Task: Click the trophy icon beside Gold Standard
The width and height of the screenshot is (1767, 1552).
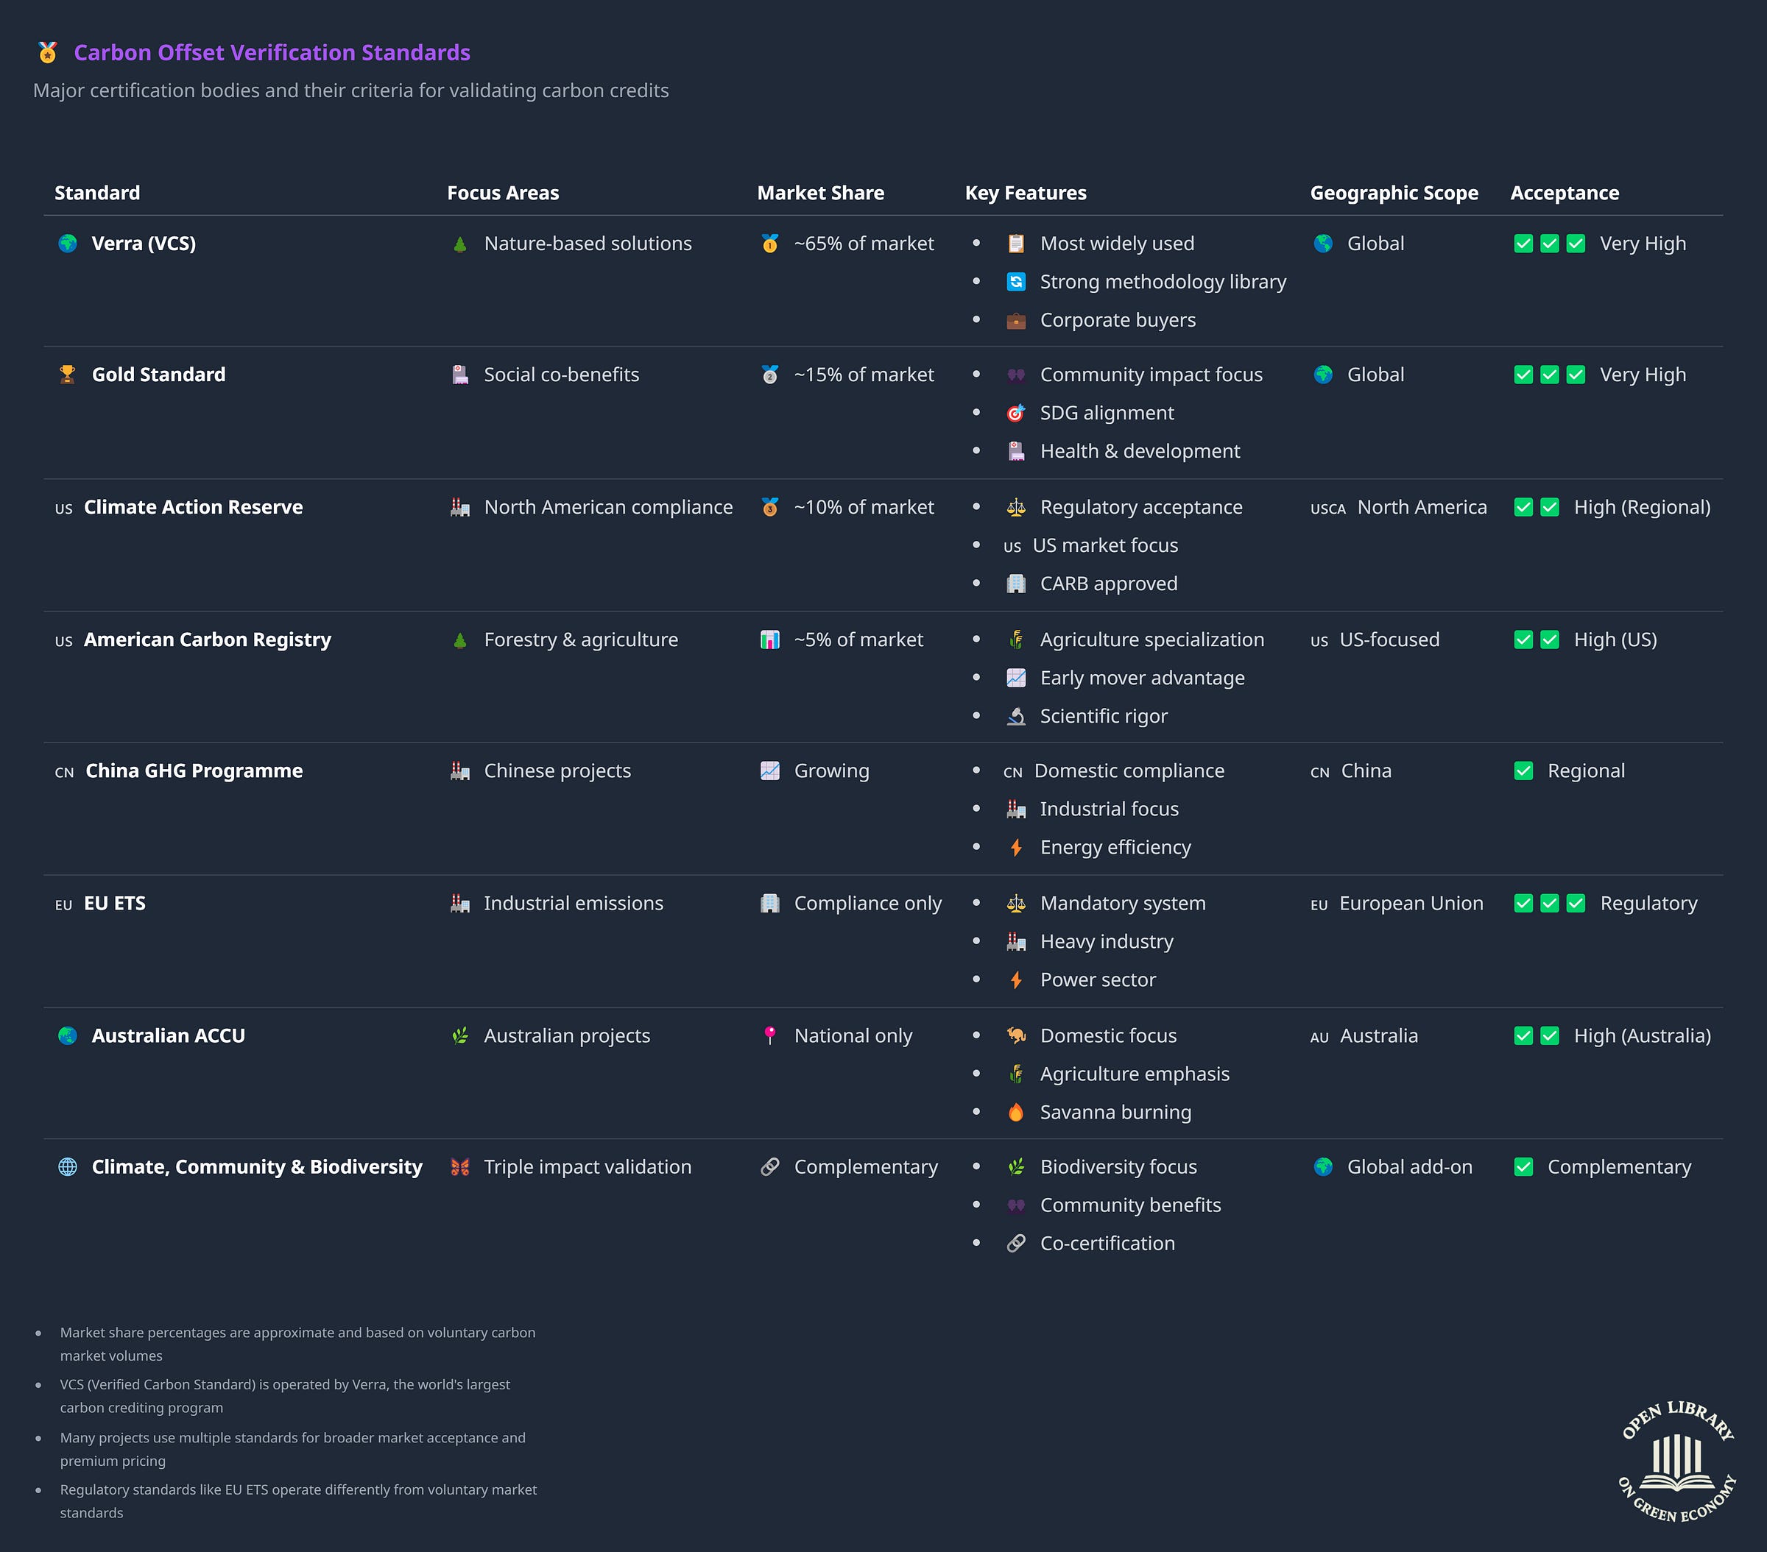Action: click(x=68, y=375)
